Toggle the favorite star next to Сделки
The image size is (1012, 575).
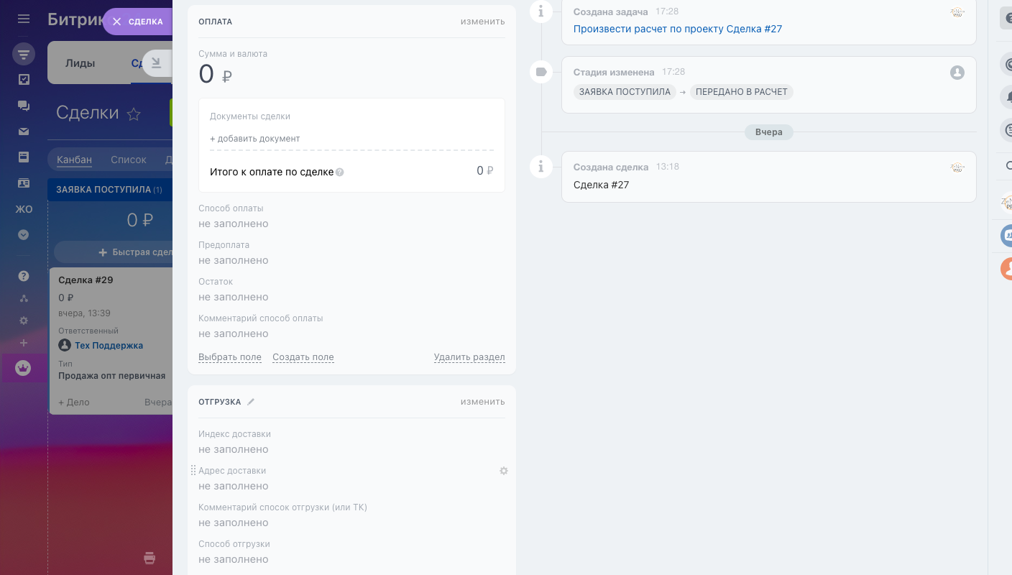[134, 114]
